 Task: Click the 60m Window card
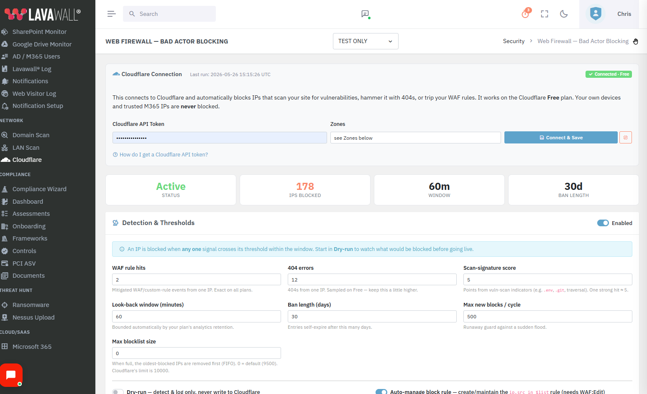(439, 190)
